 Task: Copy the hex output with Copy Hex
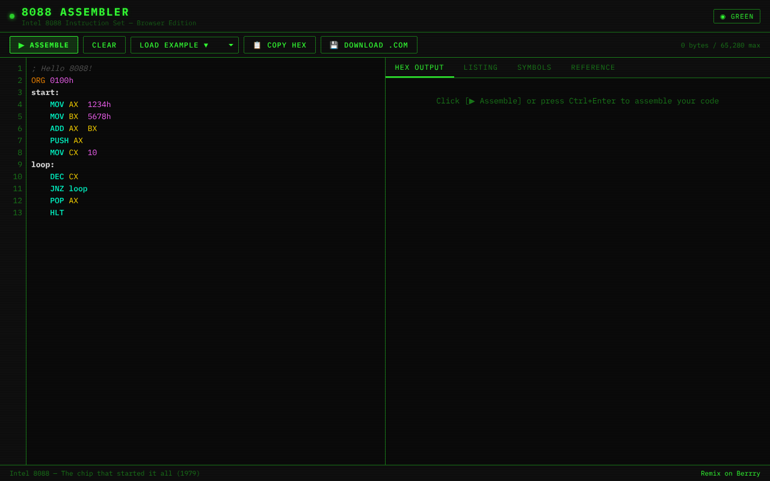(x=280, y=45)
